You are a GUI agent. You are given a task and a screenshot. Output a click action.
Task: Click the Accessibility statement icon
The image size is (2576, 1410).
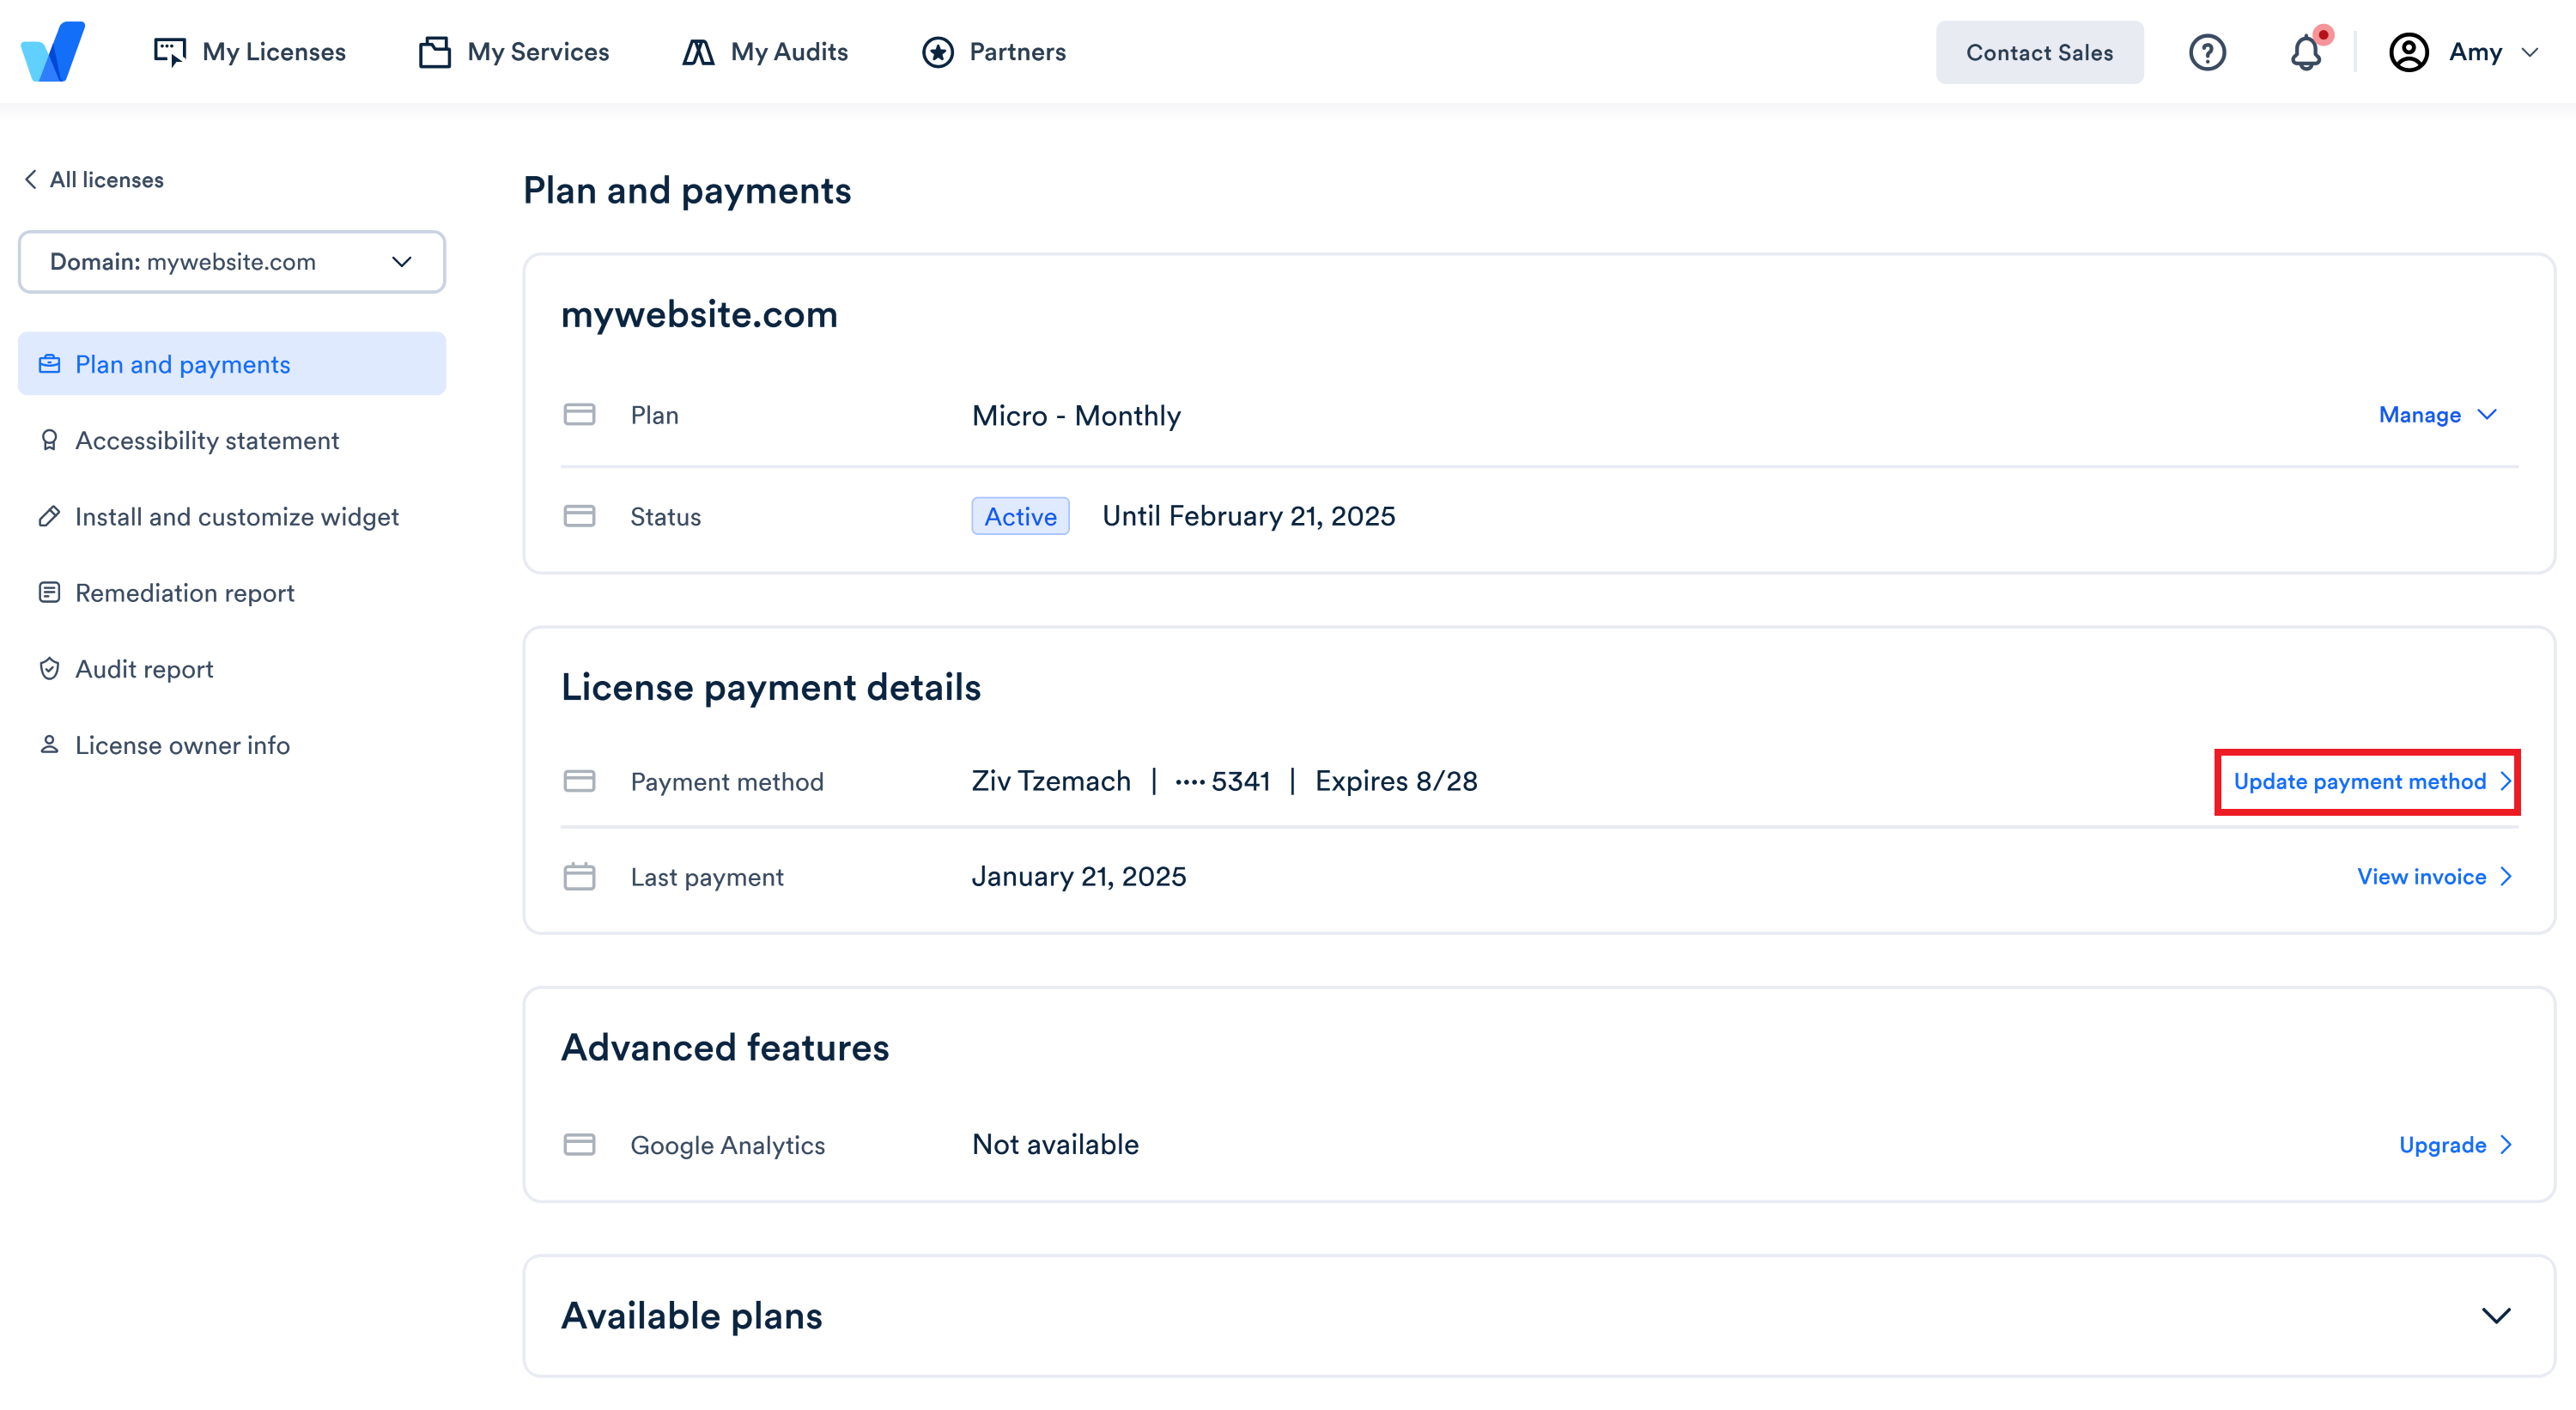[49, 440]
